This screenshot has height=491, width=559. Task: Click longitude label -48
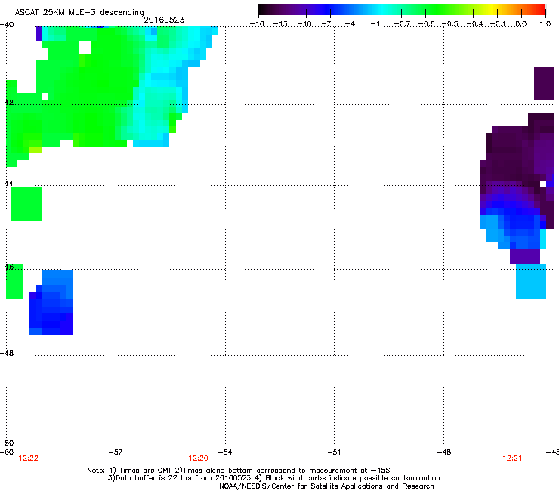pos(443,452)
